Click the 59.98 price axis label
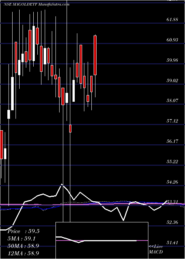This screenshot has width=185, height=259. [172, 60]
